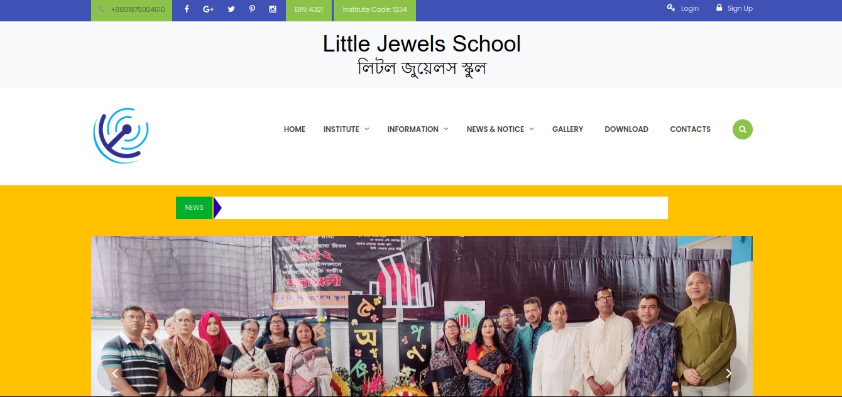
Task: Click the Sign Up link
Action: coord(735,8)
